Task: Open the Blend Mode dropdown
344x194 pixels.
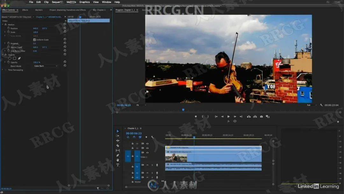Action: point(46,66)
